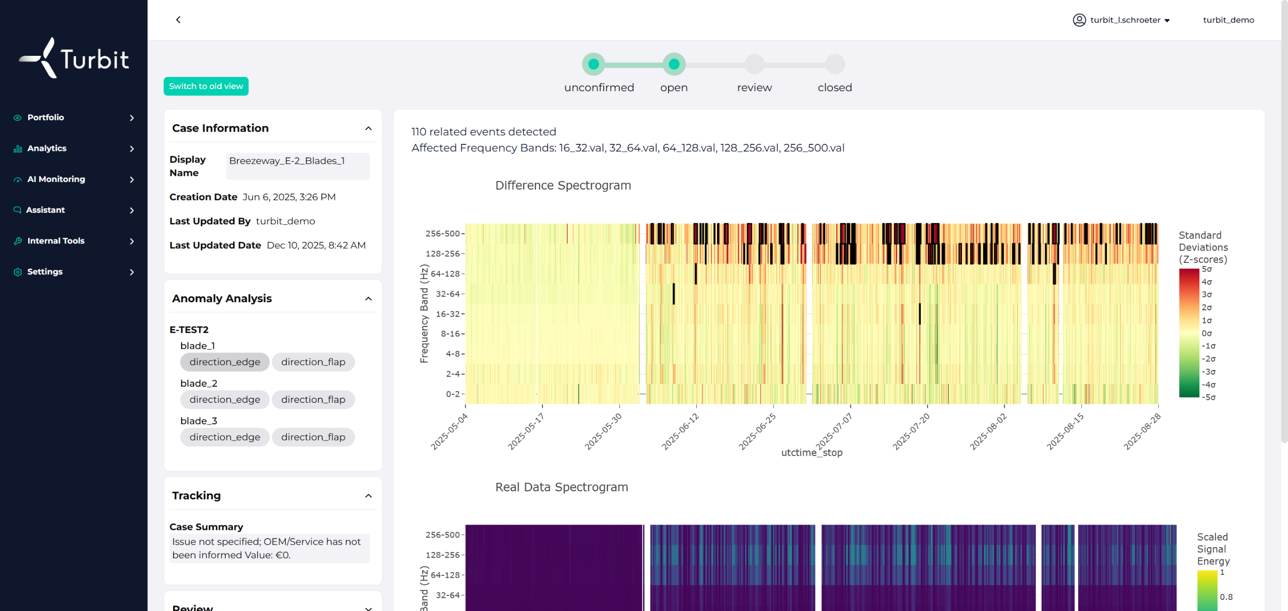The height and width of the screenshot is (611, 1288).
Task: Click the Analytics bar chart icon
Action: pyautogui.click(x=18, y=148)
